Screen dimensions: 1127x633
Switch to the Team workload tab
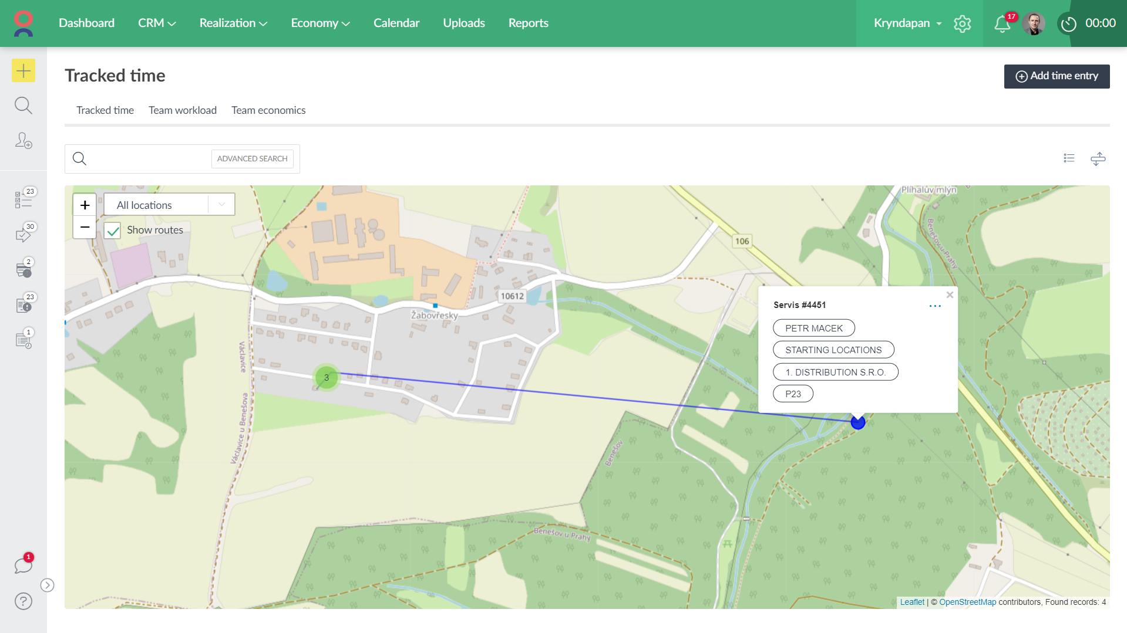point(182,110)
